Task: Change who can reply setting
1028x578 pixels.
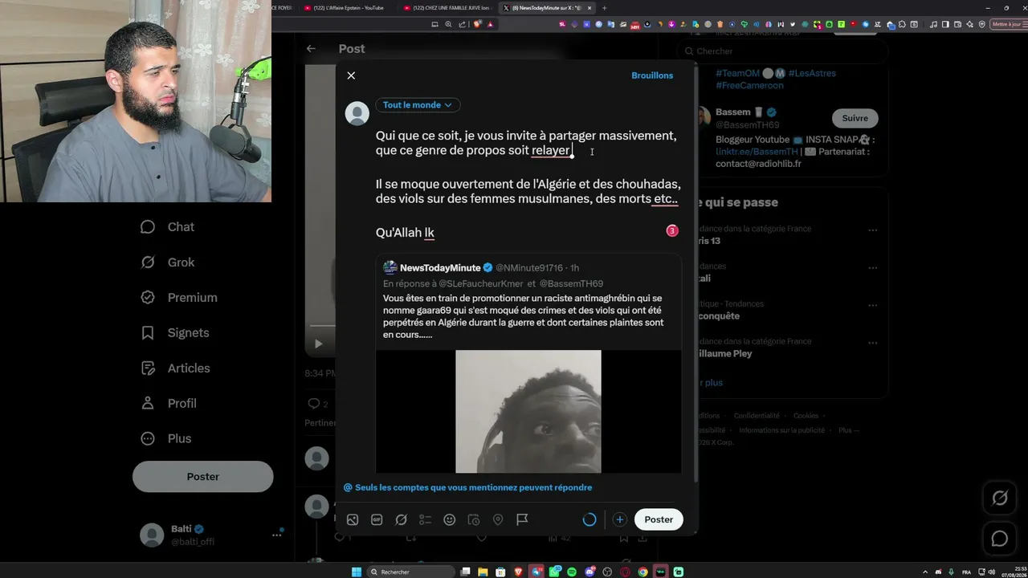Action: tap(468, 487)
